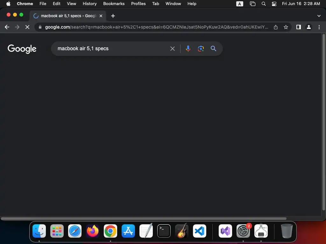Share this page from address bar
The width and height of the screenshot is (326, 244).
[276, 27]
